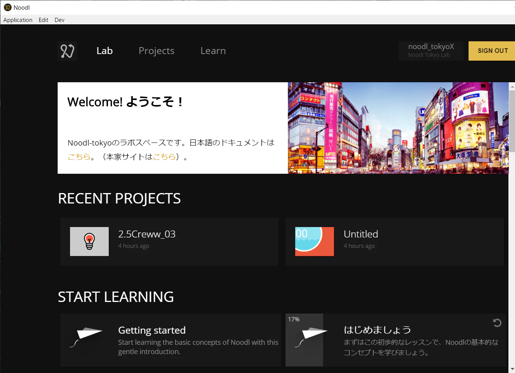
Task: Open the paper plane icon for Getting started
Action: click(86, 337)
